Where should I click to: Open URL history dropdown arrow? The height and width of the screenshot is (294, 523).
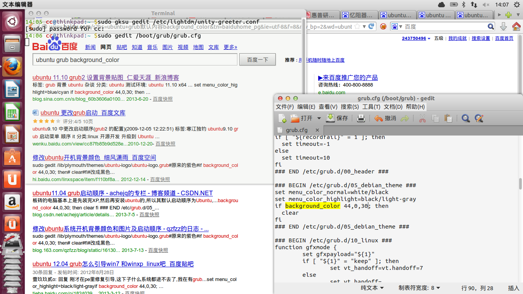pos(364,26)
